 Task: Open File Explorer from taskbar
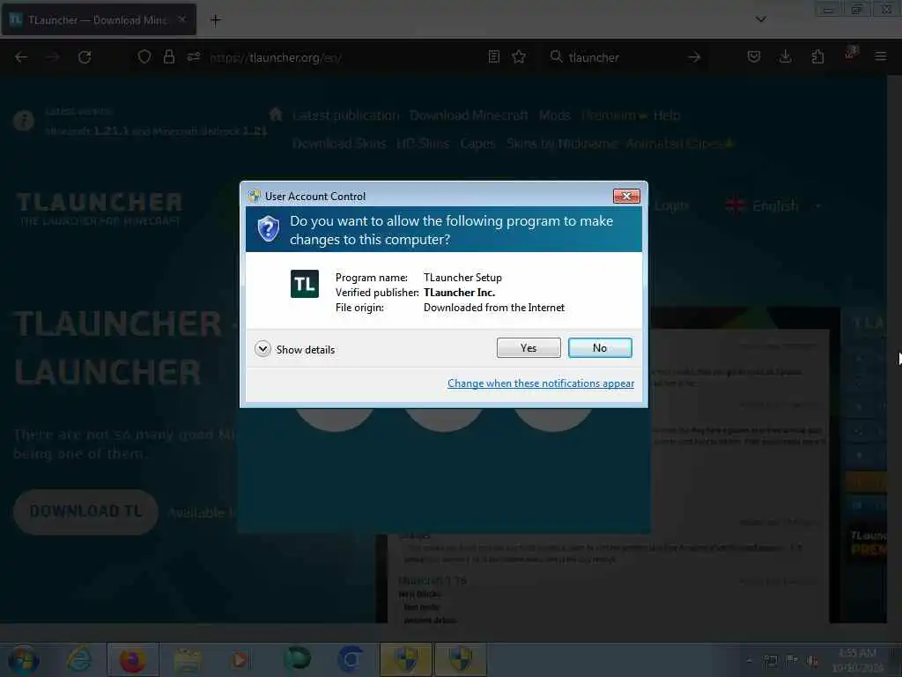(187, 659)
